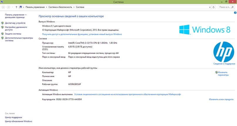
Task: Click shield icon beside 'Защита системы'
Action: (2, 34)
